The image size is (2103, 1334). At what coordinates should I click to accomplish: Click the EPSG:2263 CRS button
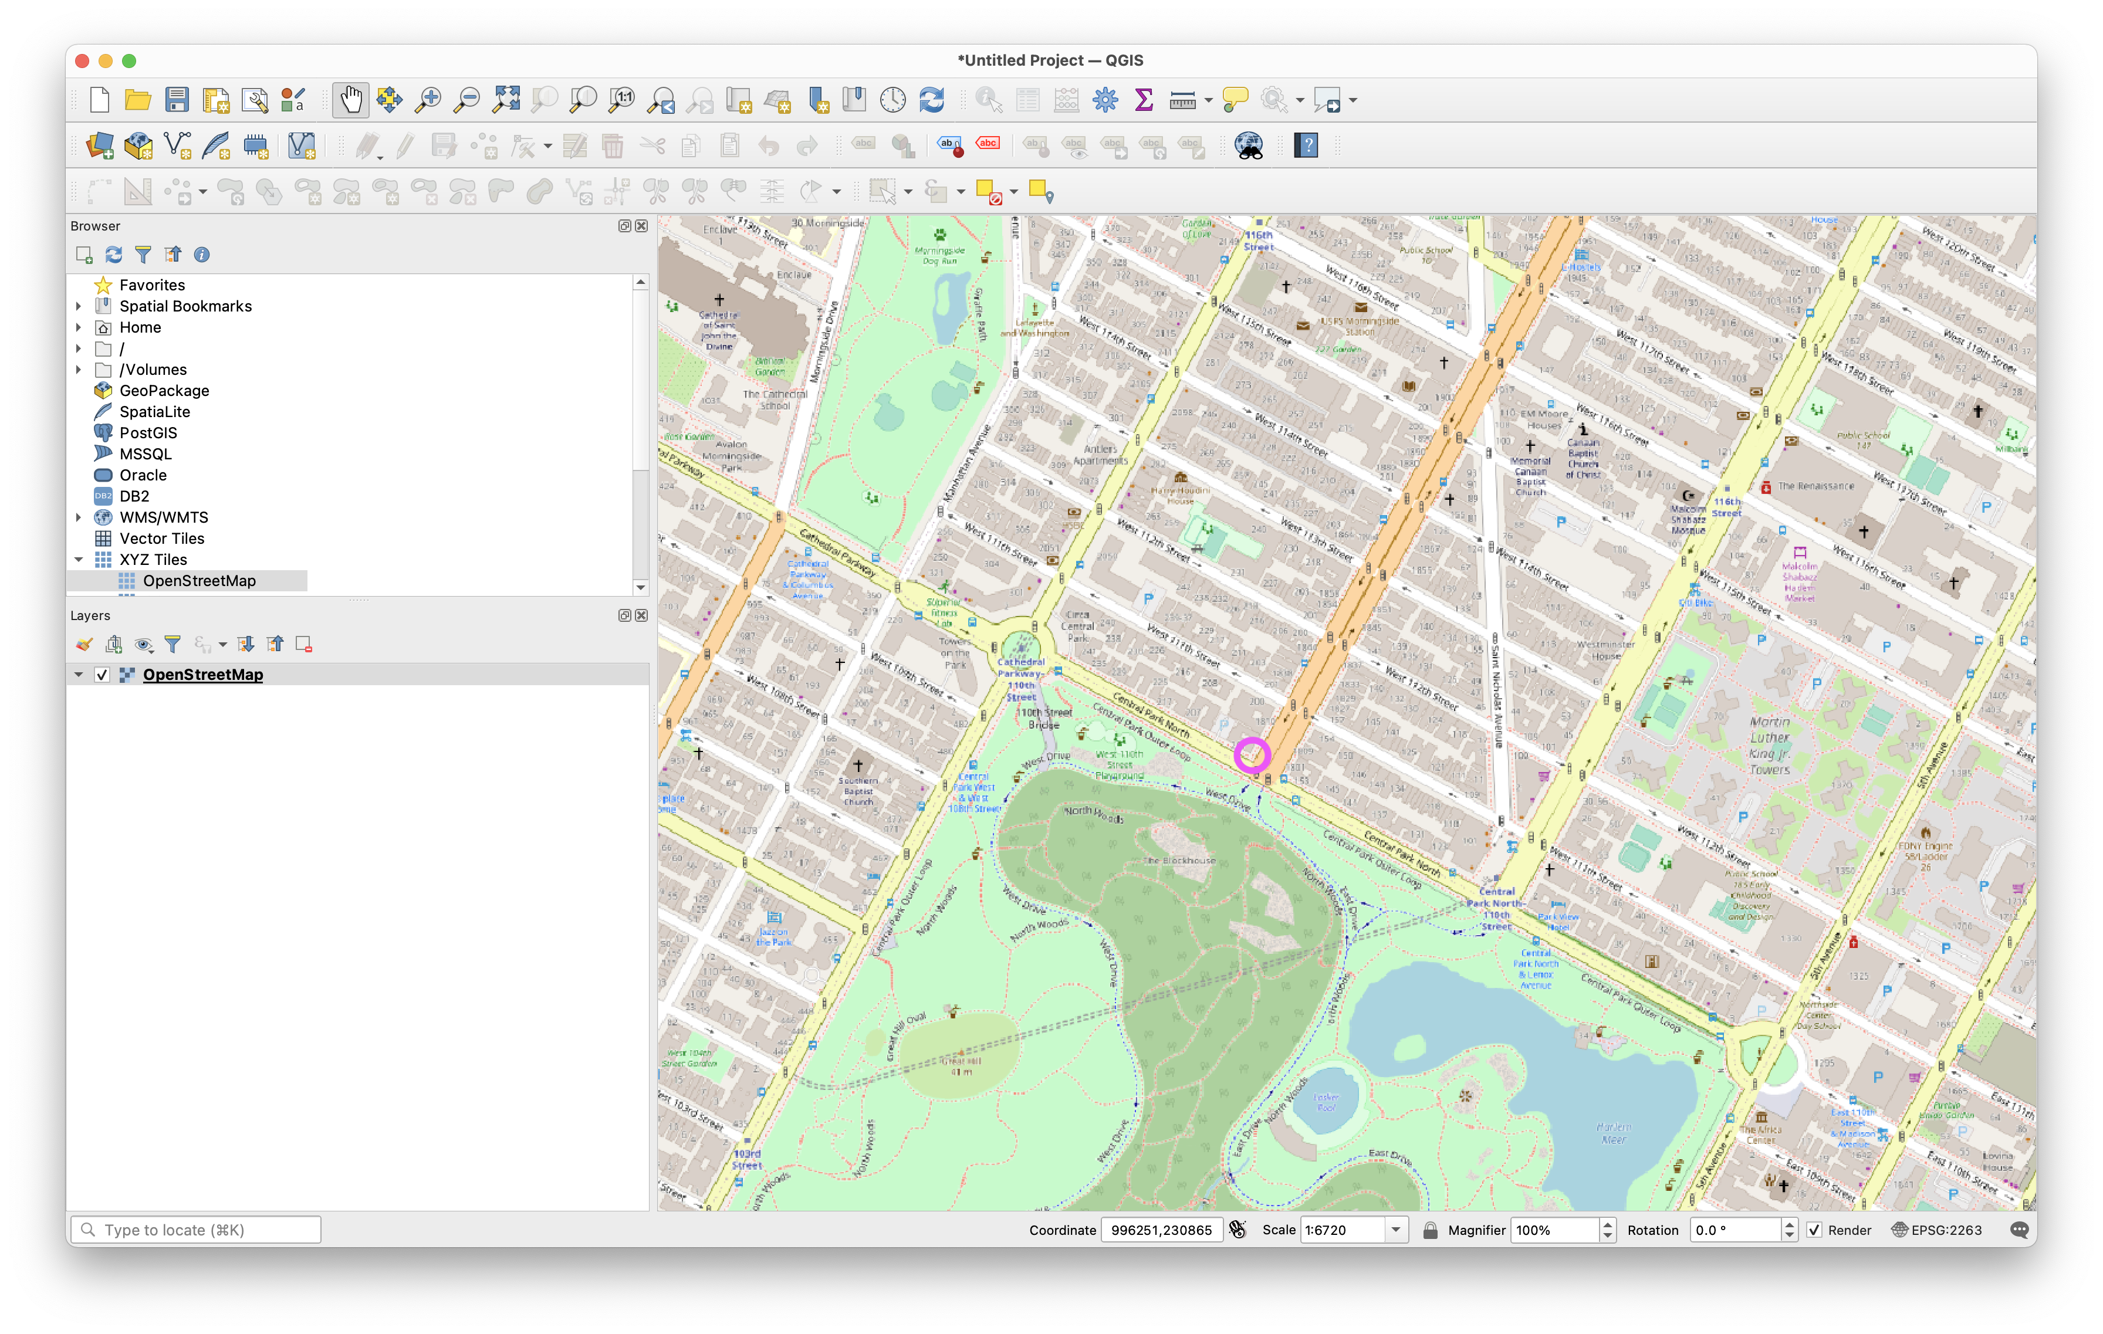click(1936, 1230)
